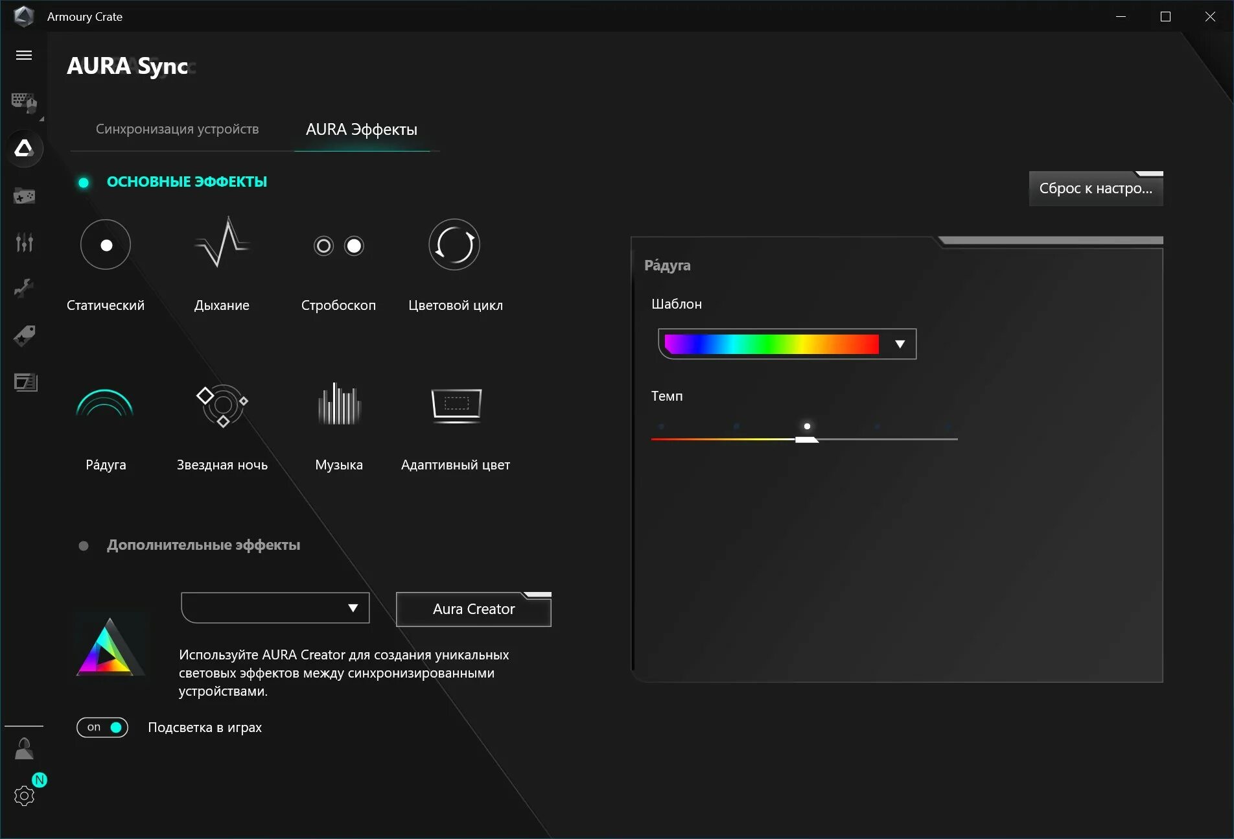Screen dimensions: 1234x839
Task: Switch to AURA Эффекты tab
Action: [x=362, y=130]
